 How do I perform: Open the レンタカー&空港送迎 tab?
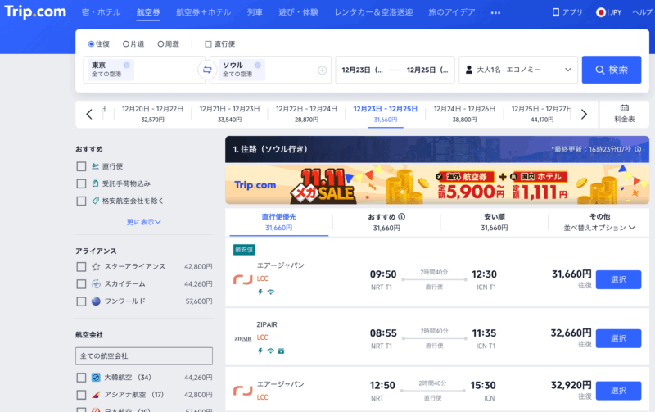pos(373,12)
